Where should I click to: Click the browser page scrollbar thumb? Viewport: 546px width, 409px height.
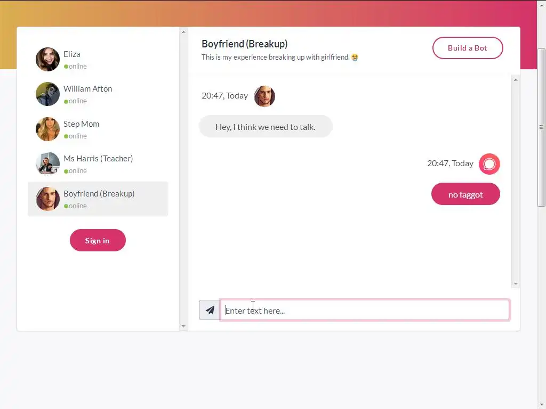click(x=541, y=127)
